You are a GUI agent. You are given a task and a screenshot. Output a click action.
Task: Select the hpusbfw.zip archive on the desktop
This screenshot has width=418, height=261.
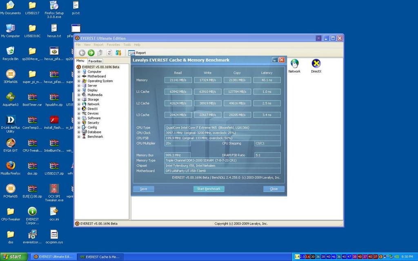tap(54, 100)
